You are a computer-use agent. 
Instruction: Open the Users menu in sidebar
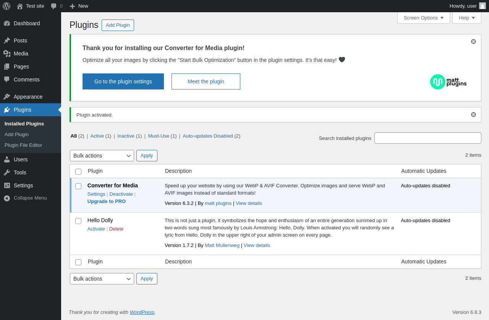coord(21,159)
